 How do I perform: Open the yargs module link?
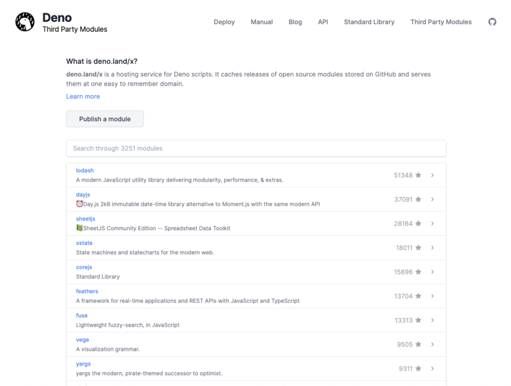tap(83, 364)
